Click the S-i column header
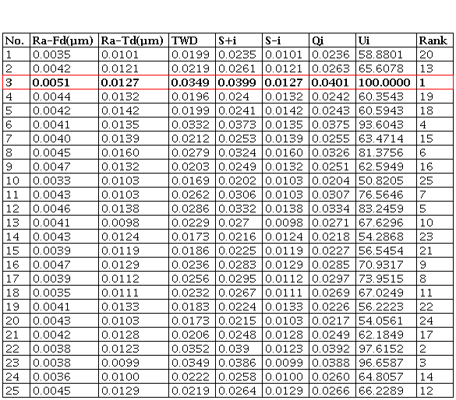The image size is (456, 400). click(x=273, y=40)
